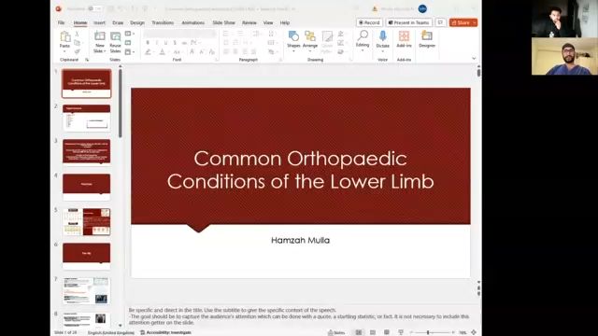Click the Record button

369,22
